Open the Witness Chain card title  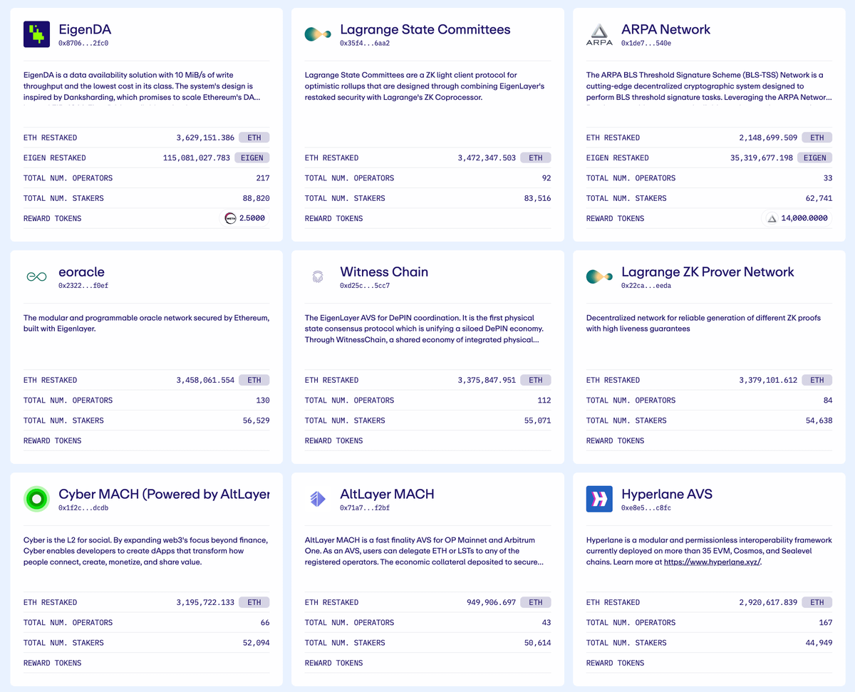point(384,272)
